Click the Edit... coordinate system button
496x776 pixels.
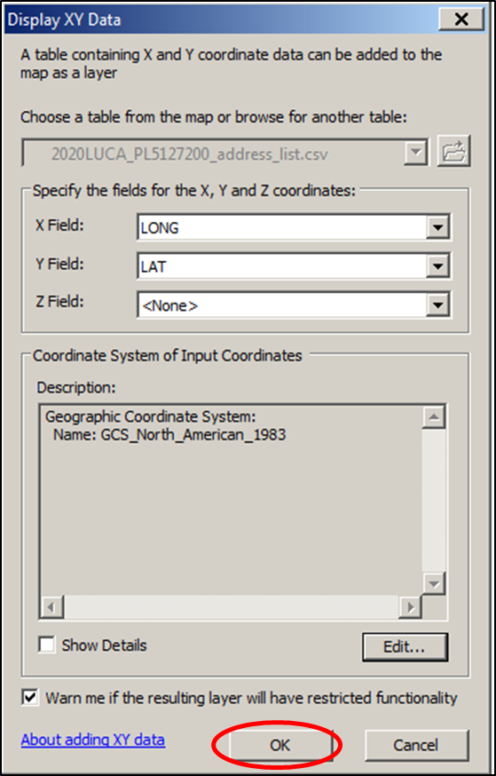point(405,647)
